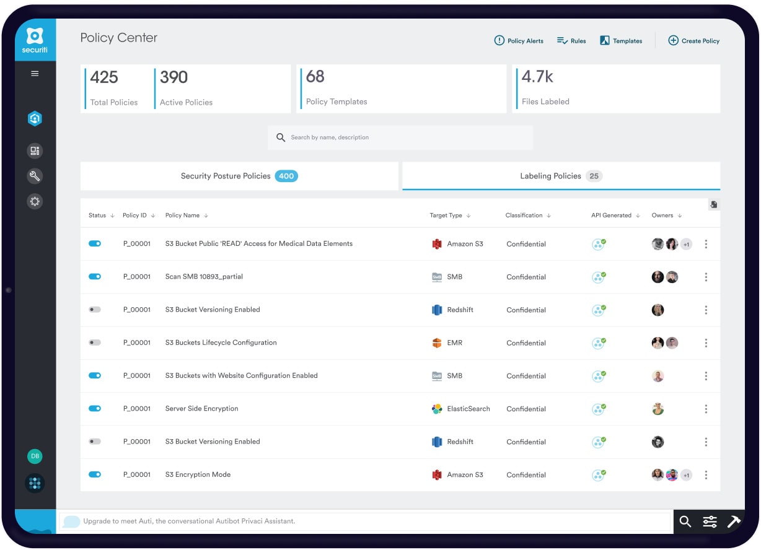This screenshot has width=761, height=550.
Task: Switch to Security Posture Policies tab
Action: (239, 176)
